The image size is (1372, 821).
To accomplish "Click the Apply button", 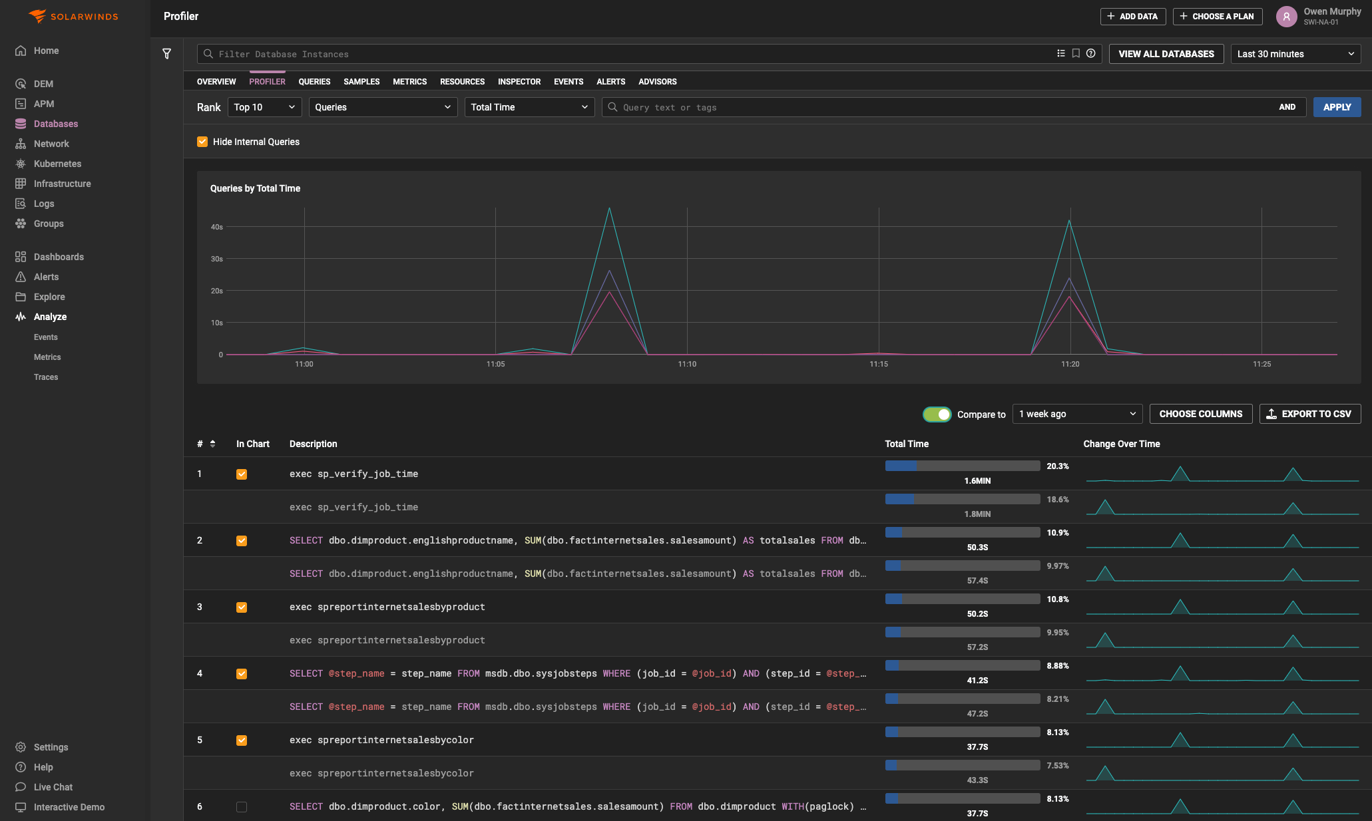I will coord(1337,106).
